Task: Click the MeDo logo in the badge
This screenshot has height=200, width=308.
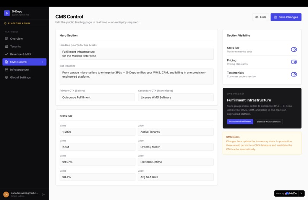Action: (x=291, y=193)
